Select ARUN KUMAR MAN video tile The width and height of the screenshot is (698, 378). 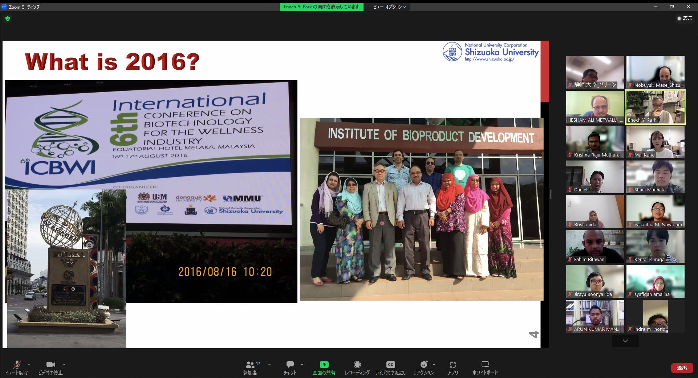click(x=595, y=316)
